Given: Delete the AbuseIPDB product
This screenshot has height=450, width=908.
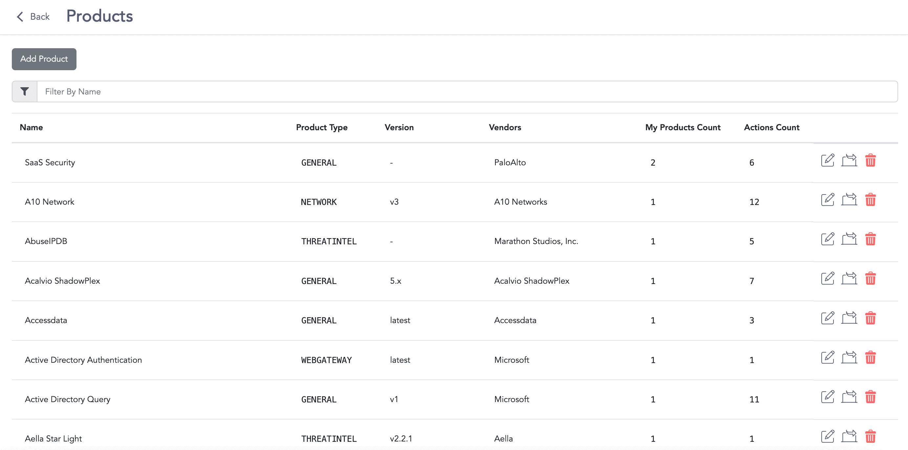Looking at the screenshot, I should (871, 239).
